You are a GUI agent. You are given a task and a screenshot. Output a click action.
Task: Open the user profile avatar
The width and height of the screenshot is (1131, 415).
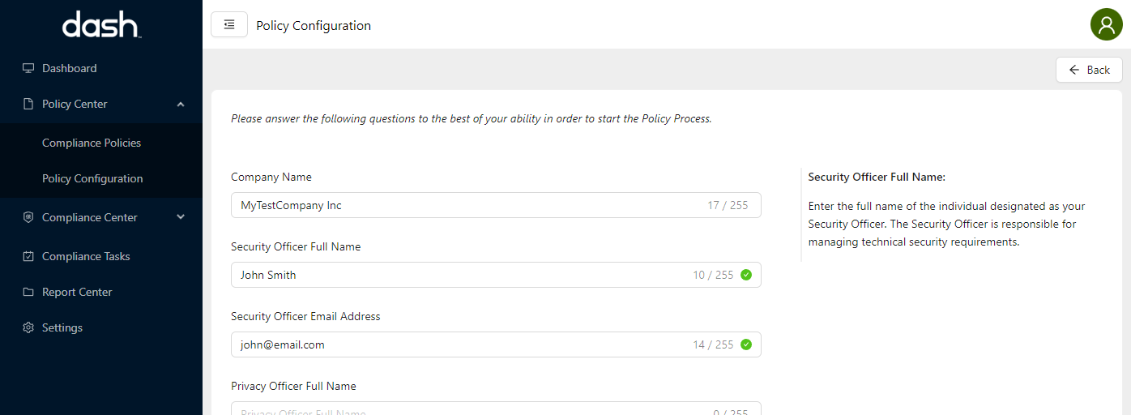coord(1106,25)
